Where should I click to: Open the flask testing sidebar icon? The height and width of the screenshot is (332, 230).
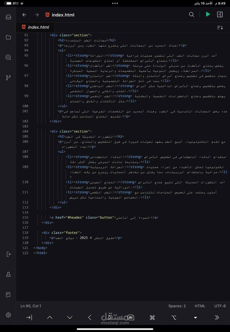[x=8, y=274]
